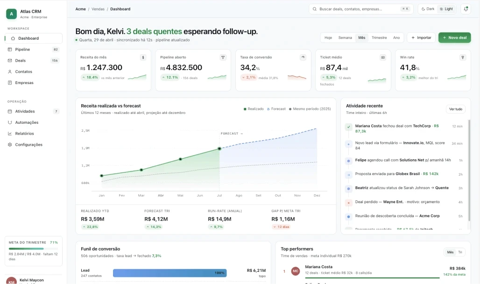
Task: Click Mariana Costa's green meta progress bar
Action: pyautogui.click(x=372, y=278)
